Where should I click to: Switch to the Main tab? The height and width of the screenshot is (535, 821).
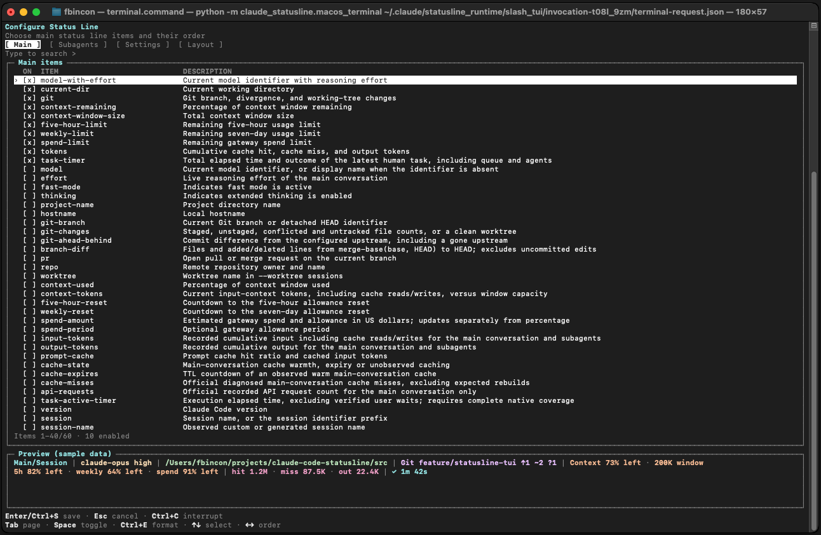pyautogui.click(x=23, y=45)
